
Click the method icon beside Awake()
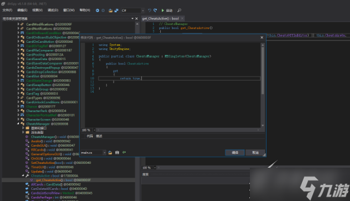coord(27,141)
